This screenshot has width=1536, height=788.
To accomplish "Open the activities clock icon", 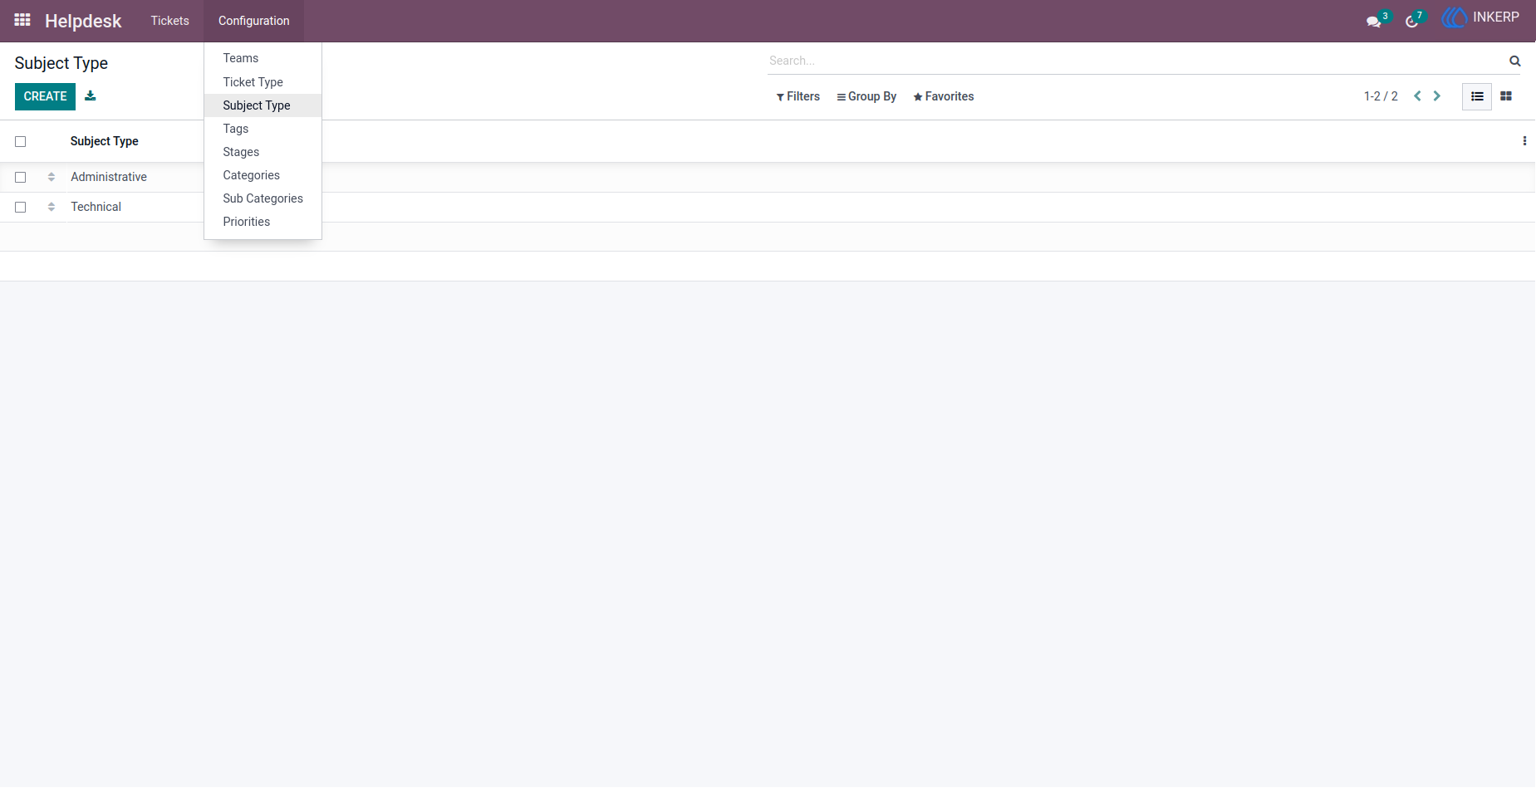I will click(x=1411, y=21).
